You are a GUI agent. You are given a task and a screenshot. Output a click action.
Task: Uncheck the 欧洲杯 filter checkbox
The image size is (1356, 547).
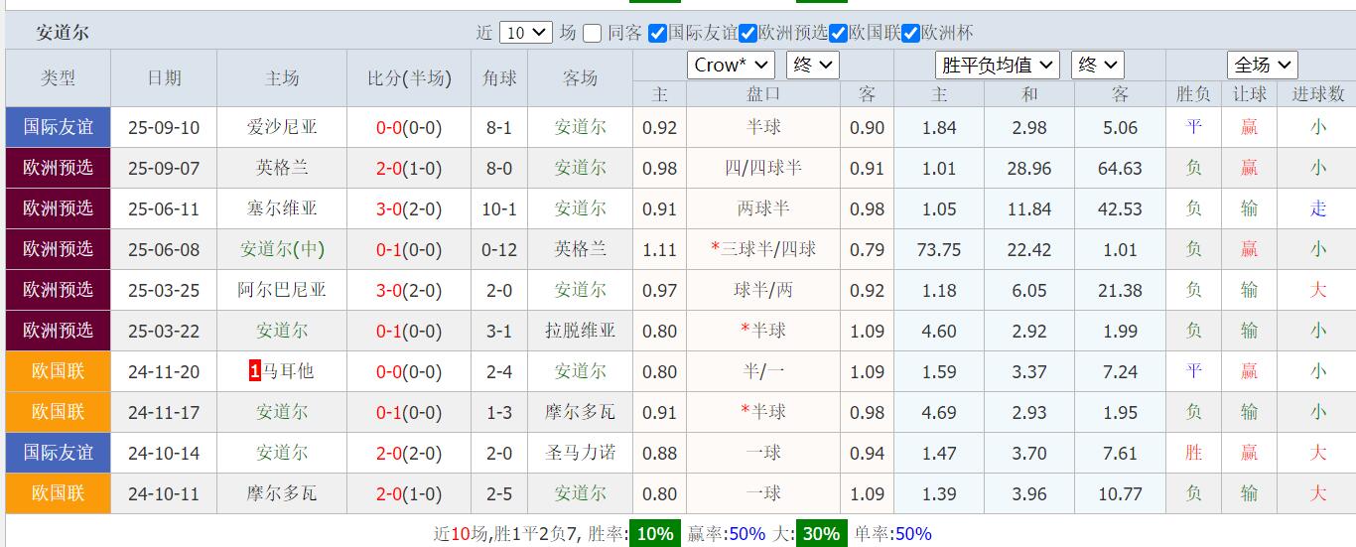[911, 34]
